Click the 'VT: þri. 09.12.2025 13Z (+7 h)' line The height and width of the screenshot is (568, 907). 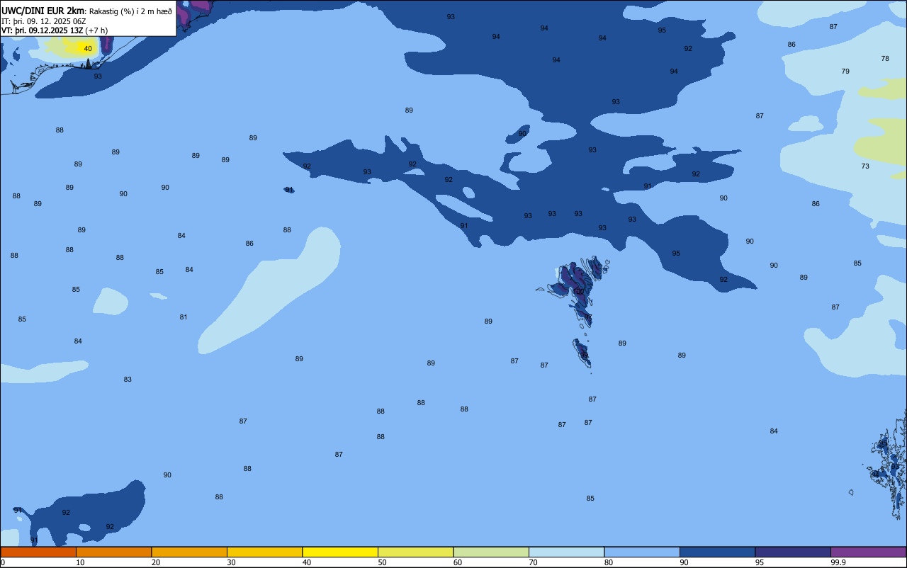[x=55, y=30]
